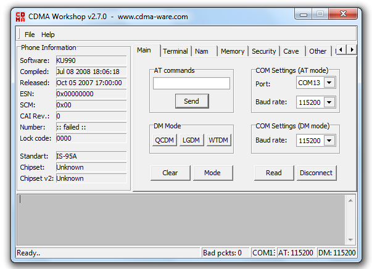Expand the Port COM13 dropdown
Image resolution: width=372 pixels, height=269 pixels.
click(329, 83)
